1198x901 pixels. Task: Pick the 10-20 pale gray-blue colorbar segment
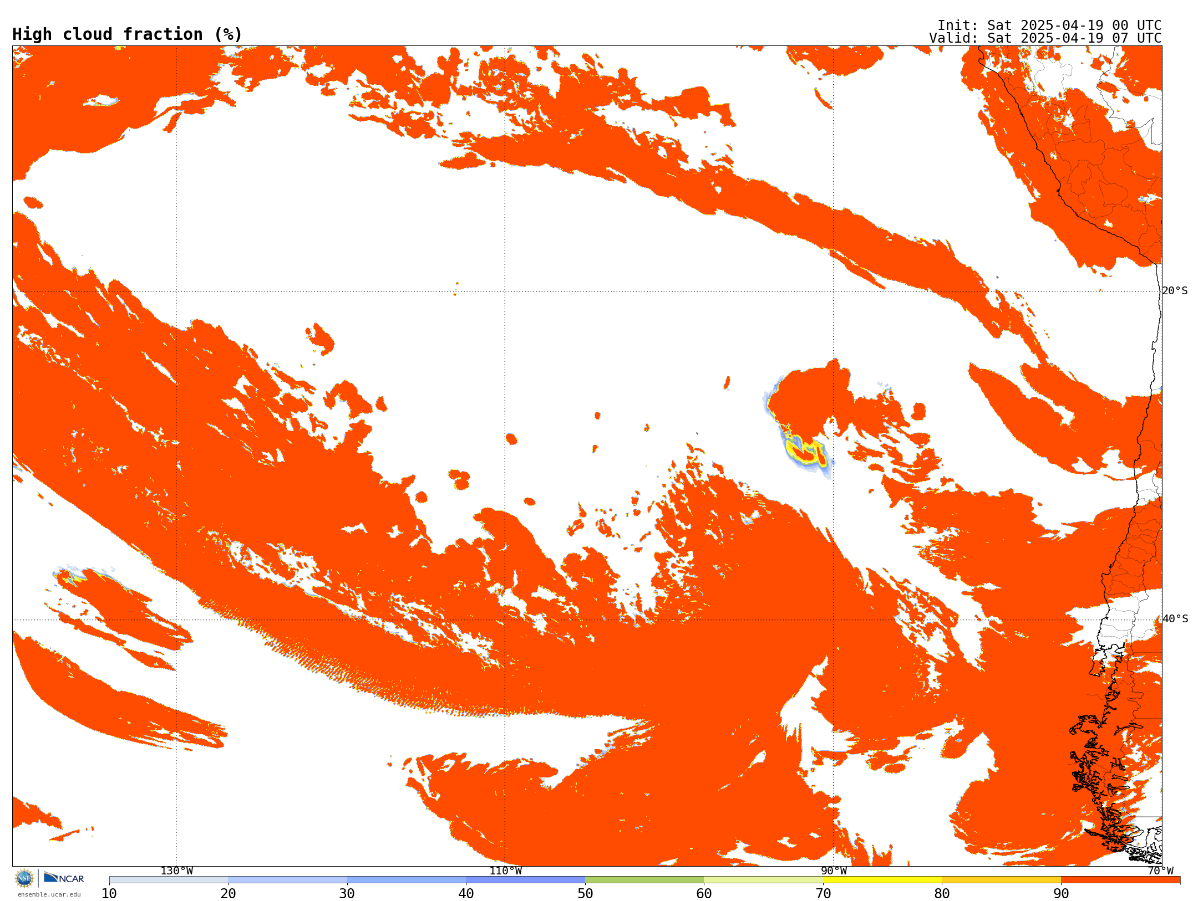pyautogui.click(x=169, y=880)
